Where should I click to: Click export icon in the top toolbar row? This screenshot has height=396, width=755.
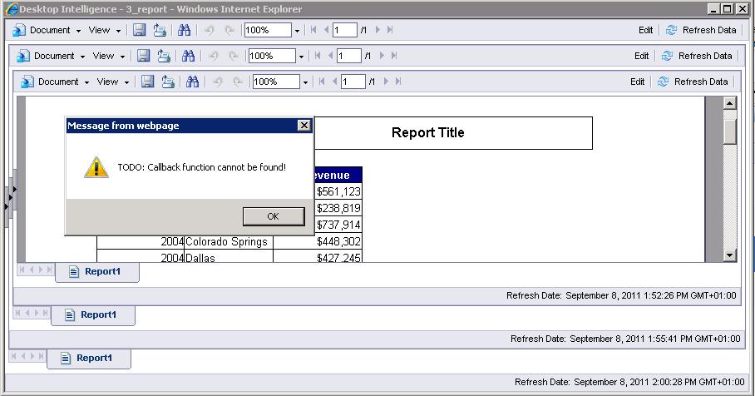click(x=160, y=30)
